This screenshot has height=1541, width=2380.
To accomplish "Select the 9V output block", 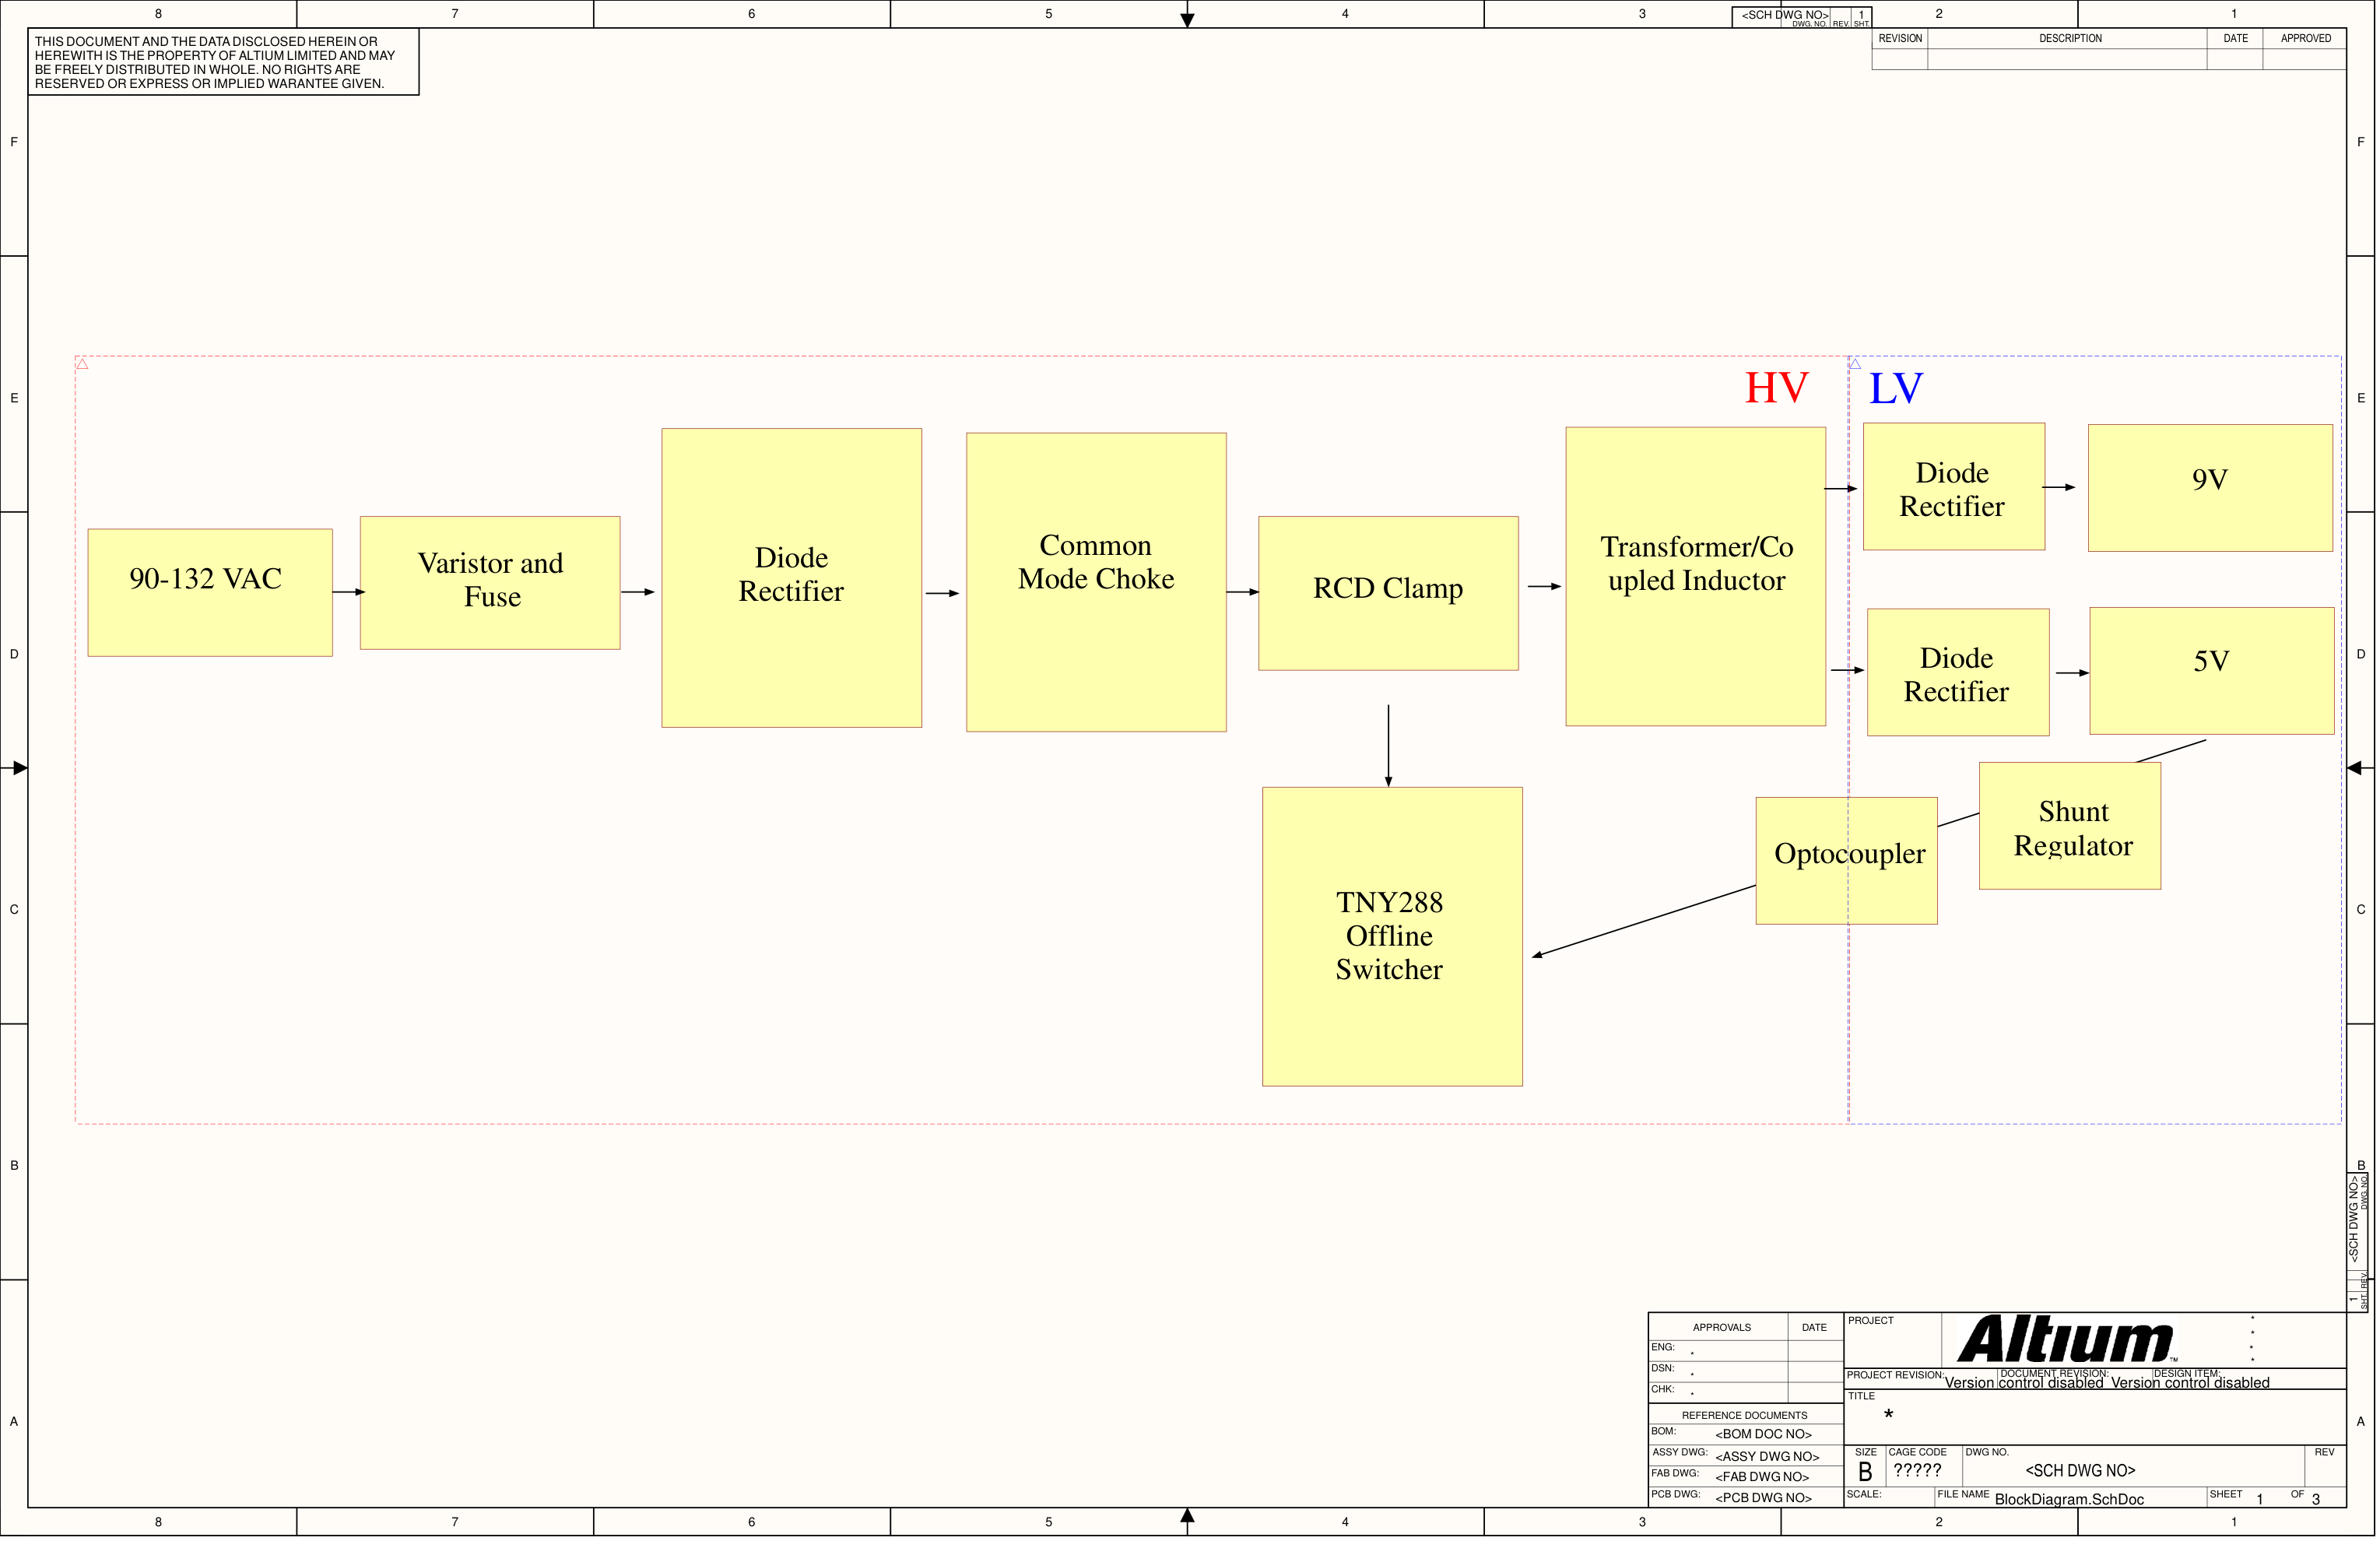I will [x=2210, y=488].
